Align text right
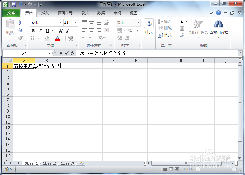The height and width of the screenshot is (175, 245). pyautogui.click(x=99, y=30)
